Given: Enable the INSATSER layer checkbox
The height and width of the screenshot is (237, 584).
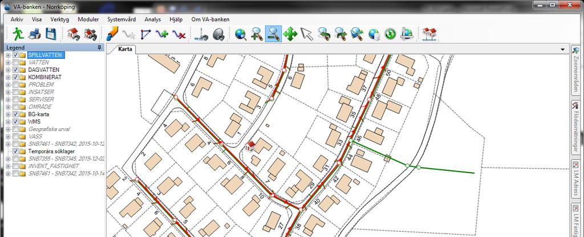Looking at the screenshot, I should coord(15,92).
